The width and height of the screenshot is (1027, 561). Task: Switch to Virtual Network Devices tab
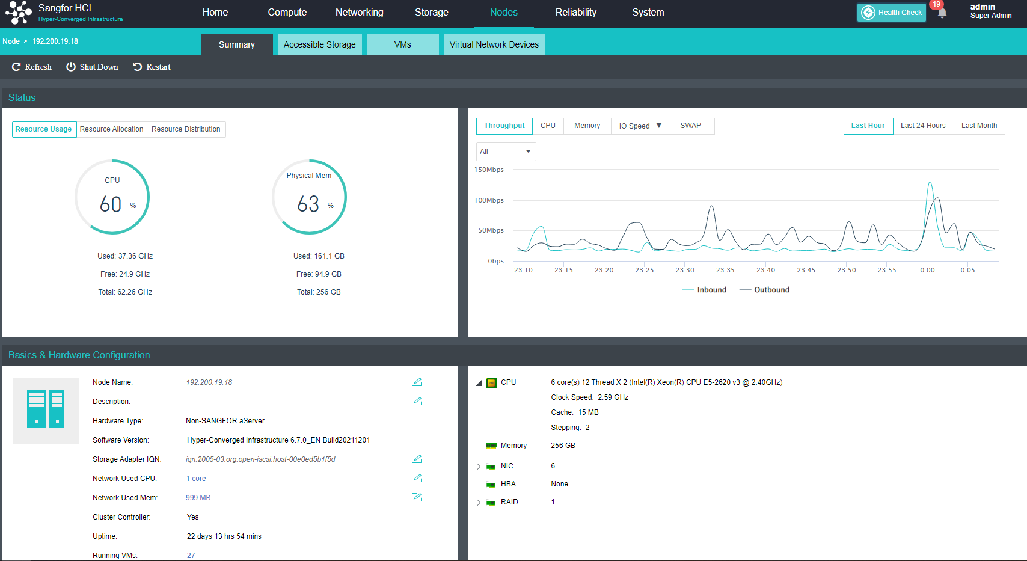tap(494, 44)
